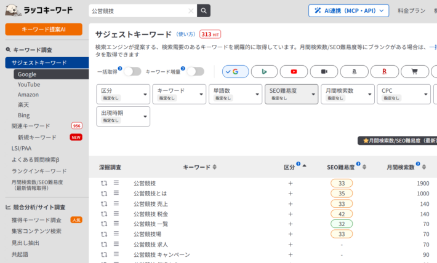Select サジェストキーワード in the sidebar

[47, 63]
